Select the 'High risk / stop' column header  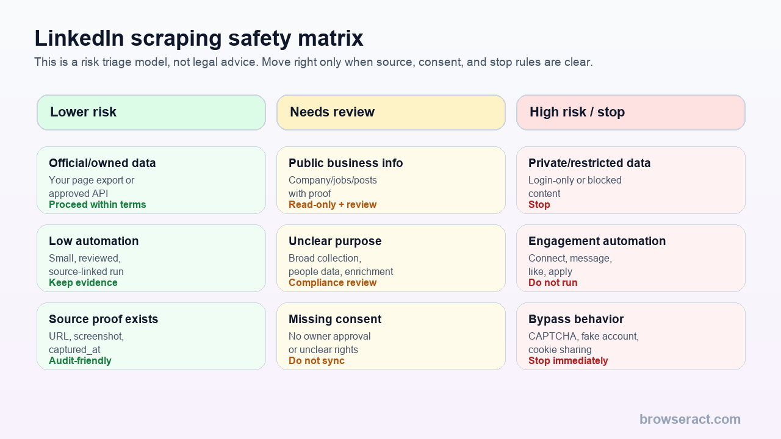tap(631, 112)
